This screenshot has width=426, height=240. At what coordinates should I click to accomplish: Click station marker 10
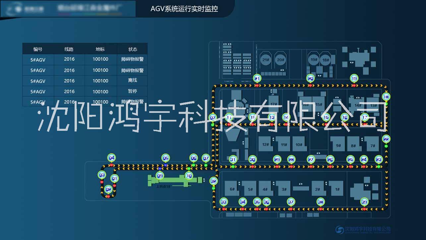189,176
